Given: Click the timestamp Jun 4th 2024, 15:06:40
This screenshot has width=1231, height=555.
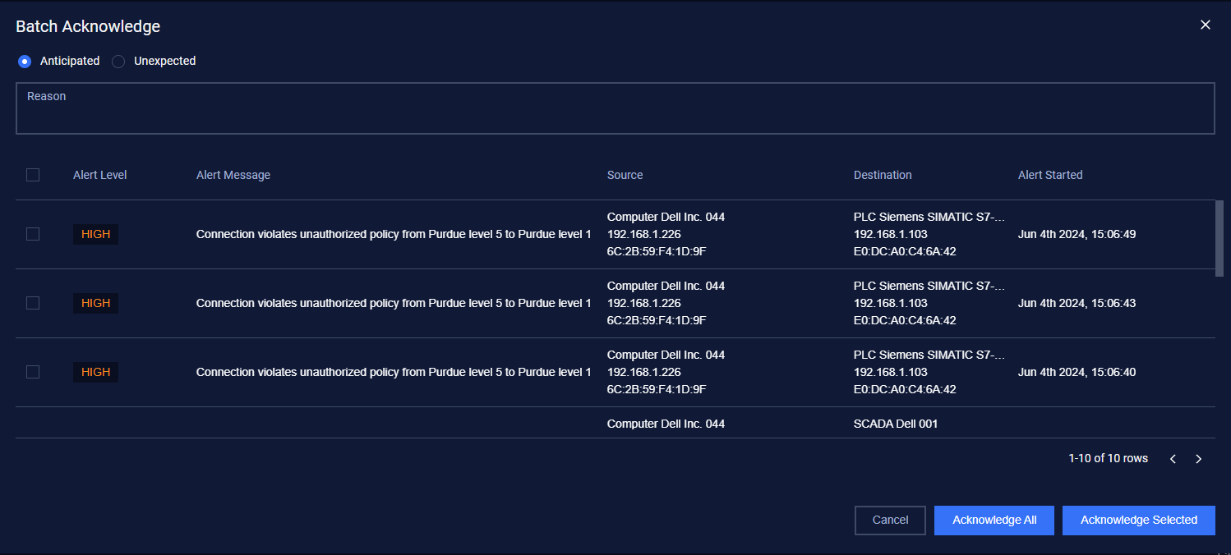Looking at the screenshot, I should (1077, 372).
